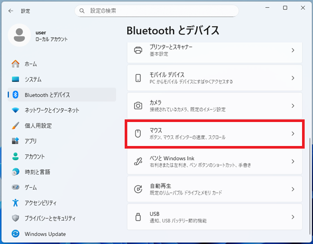Open ホーム in the sidebar
Image resolution: width=313 pixels, height=244 pixels.
(30, 64)
